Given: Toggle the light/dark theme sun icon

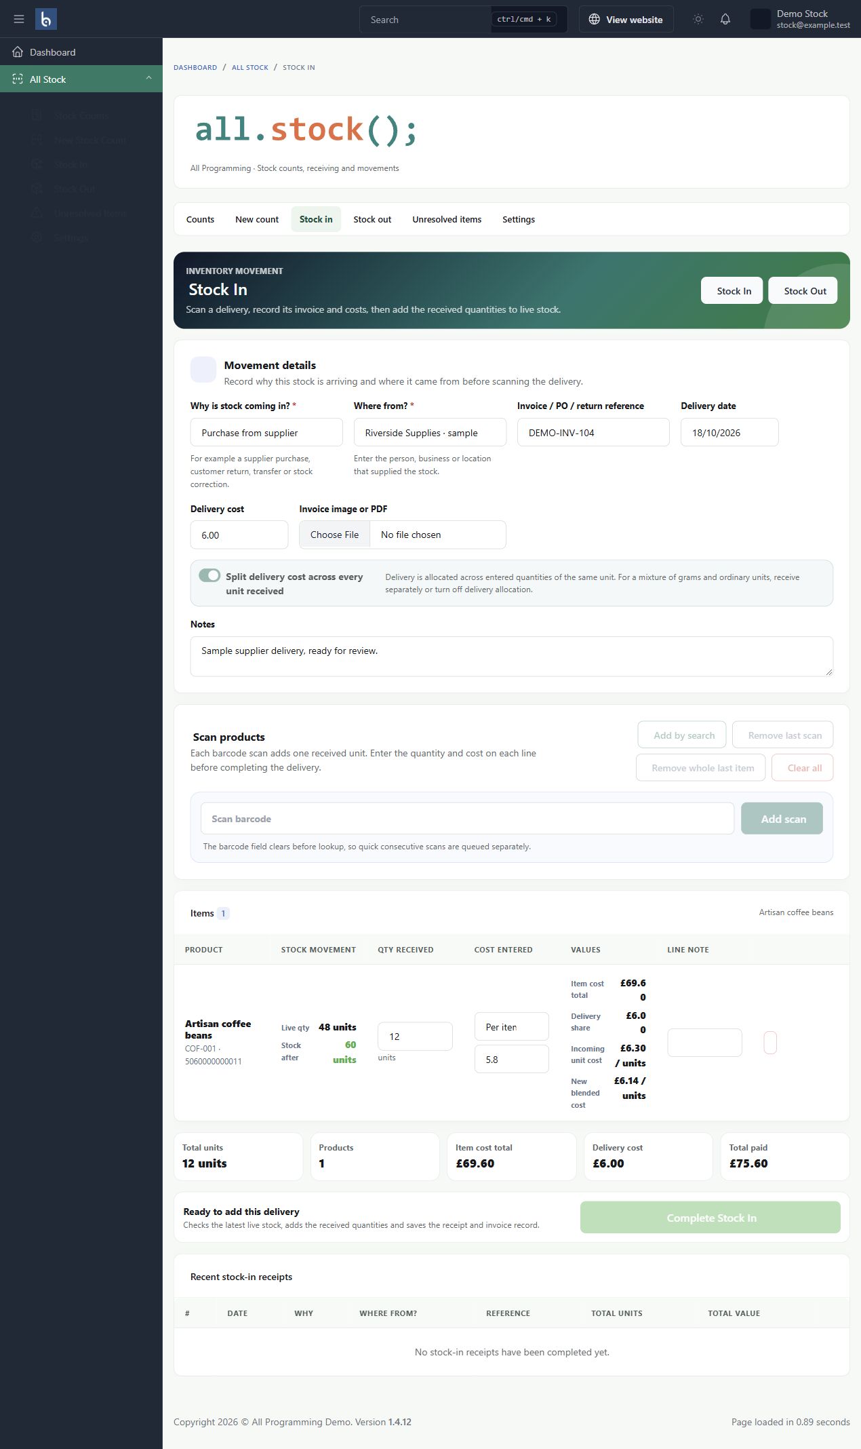Looking at the screenshot, I should point(698,19).
